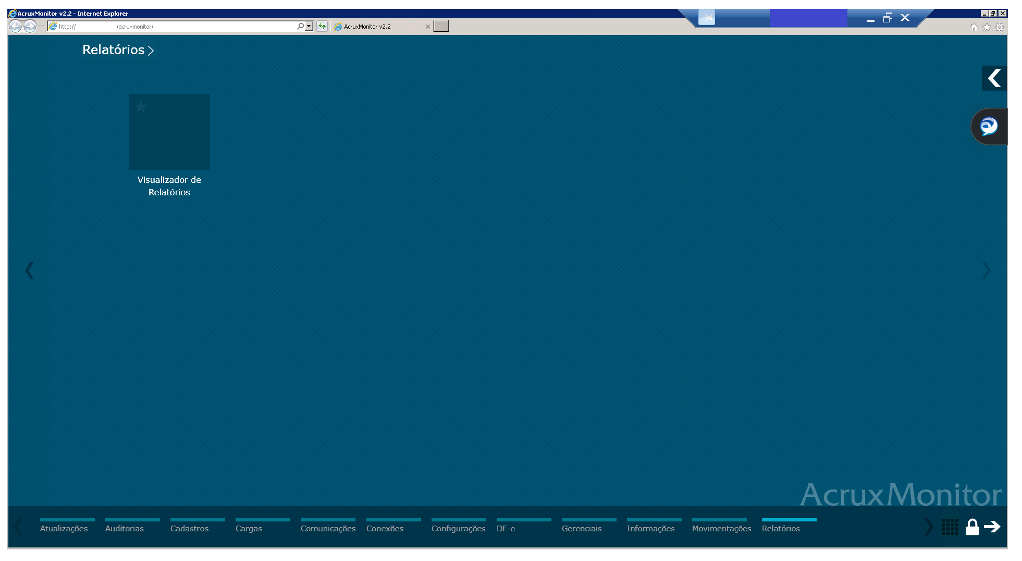Click the Relatórios breadcrumb heading

(113, 50)
